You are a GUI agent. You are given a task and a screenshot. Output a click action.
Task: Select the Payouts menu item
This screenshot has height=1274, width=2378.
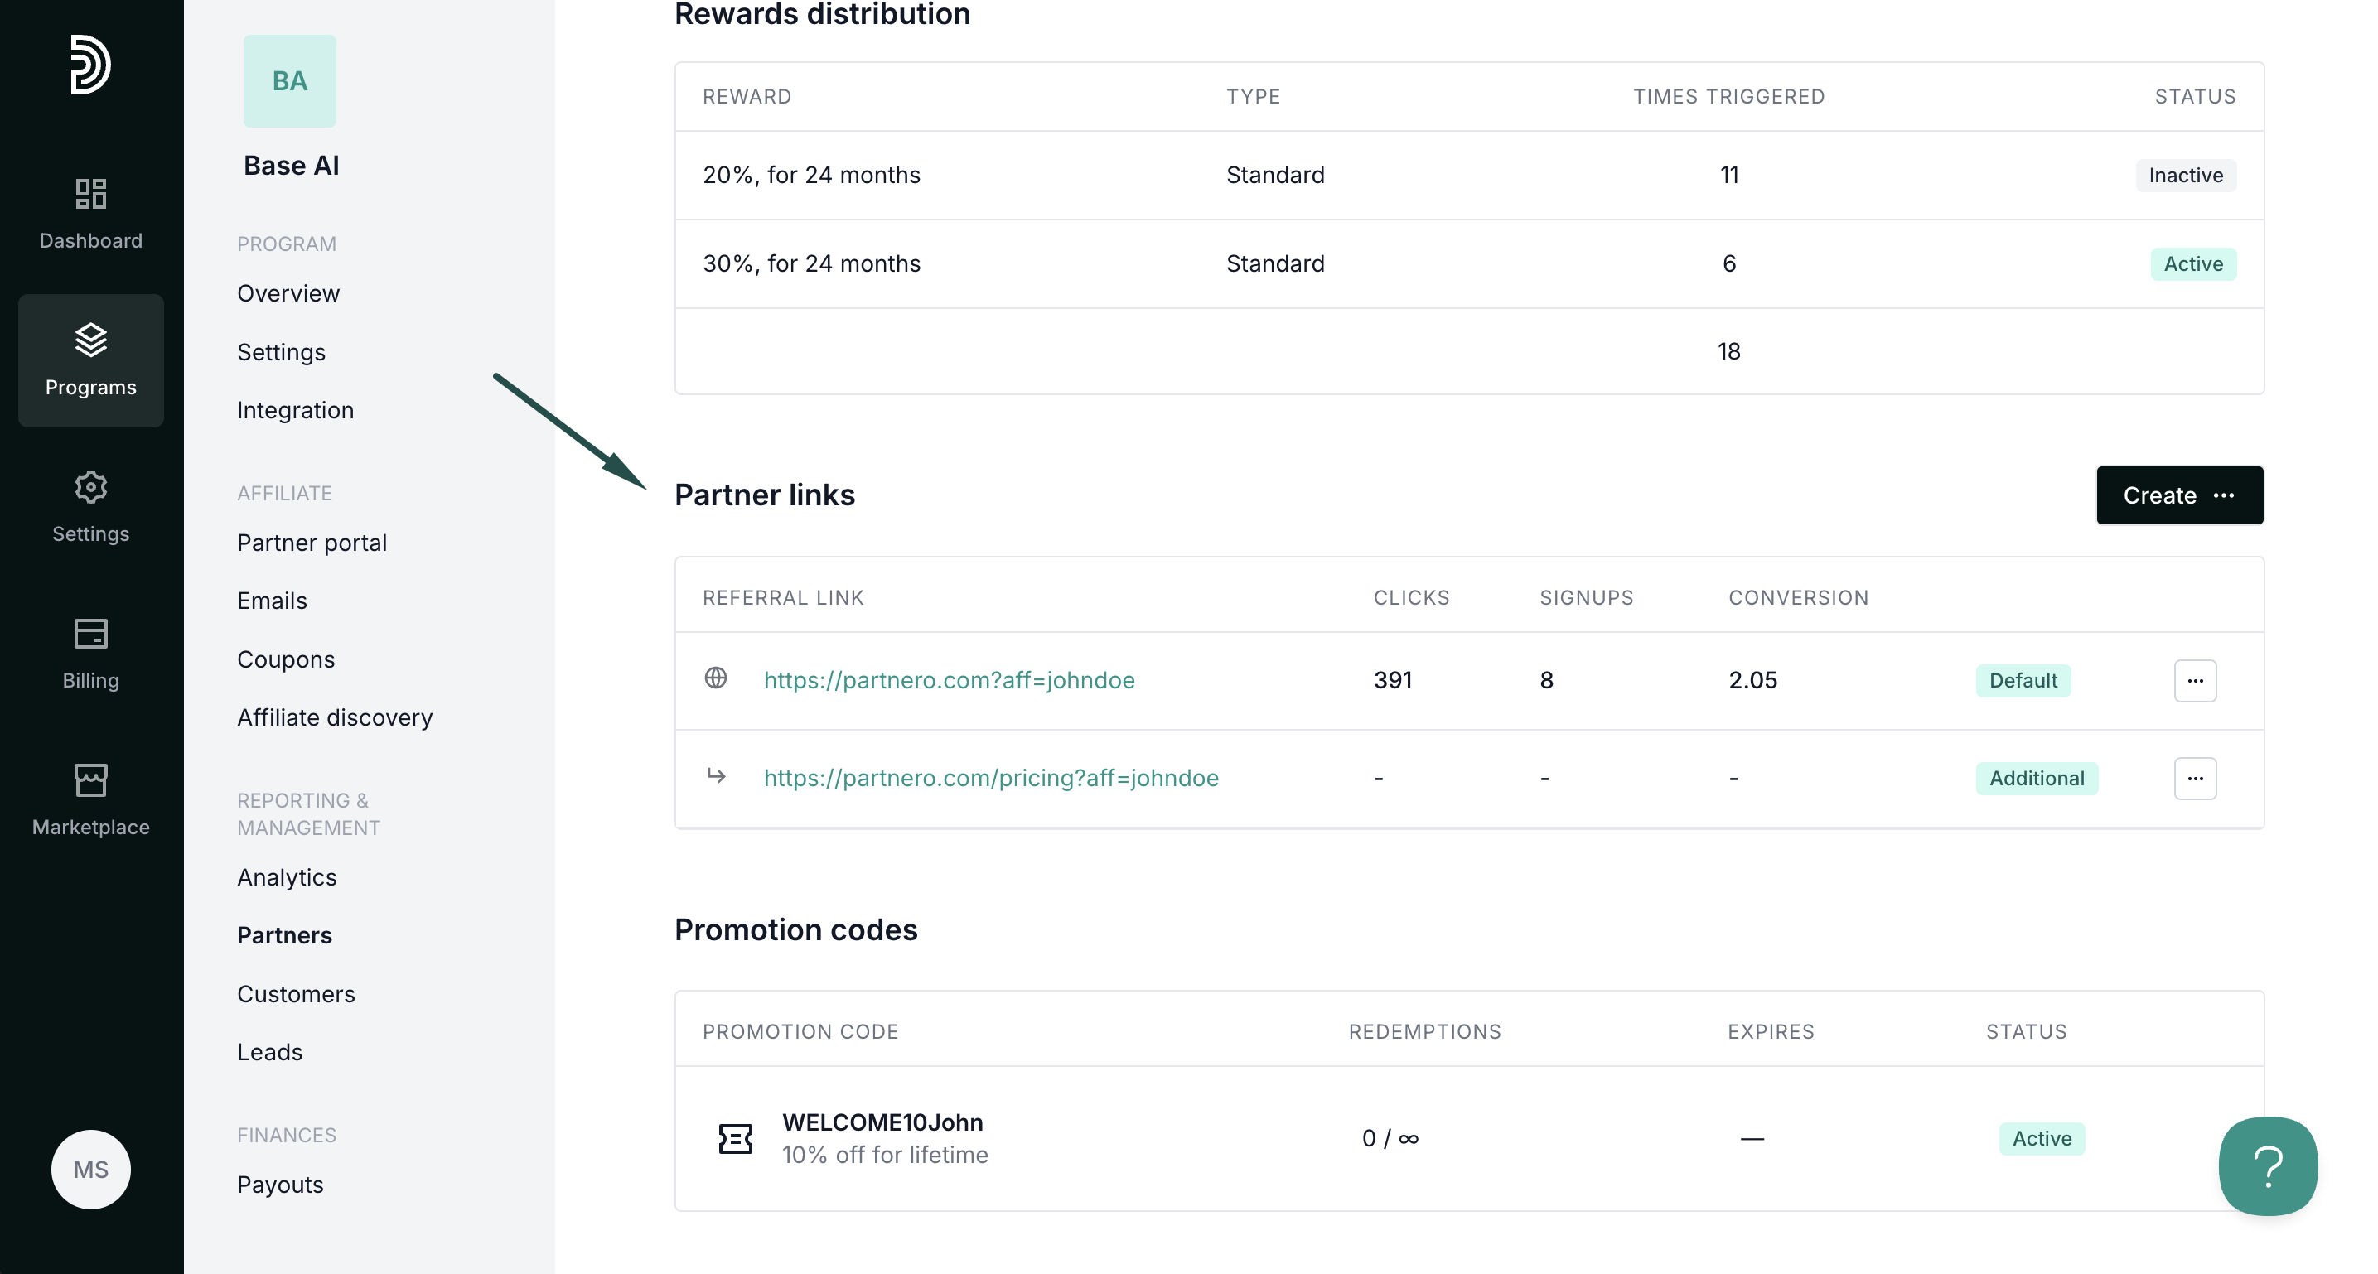point(280,1185)
